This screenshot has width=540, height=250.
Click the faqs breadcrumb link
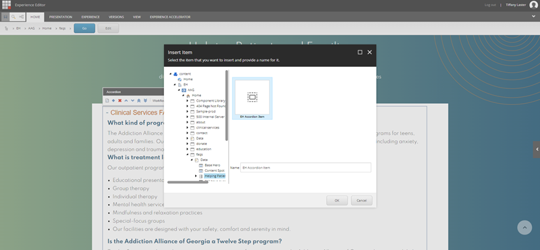tap(62, 28)
